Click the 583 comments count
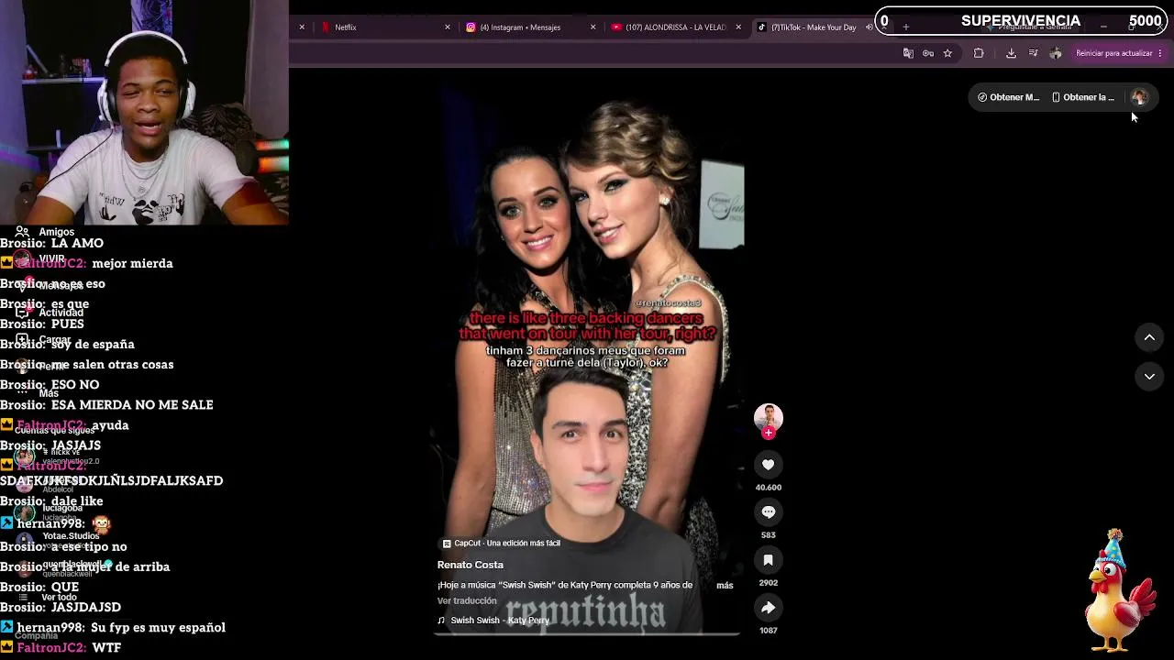Image resolution: width=1174 pixels, height=660 pixels. [769, 535]
